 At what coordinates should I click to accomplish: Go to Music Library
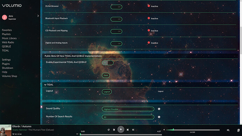click(x=9, y=38)
